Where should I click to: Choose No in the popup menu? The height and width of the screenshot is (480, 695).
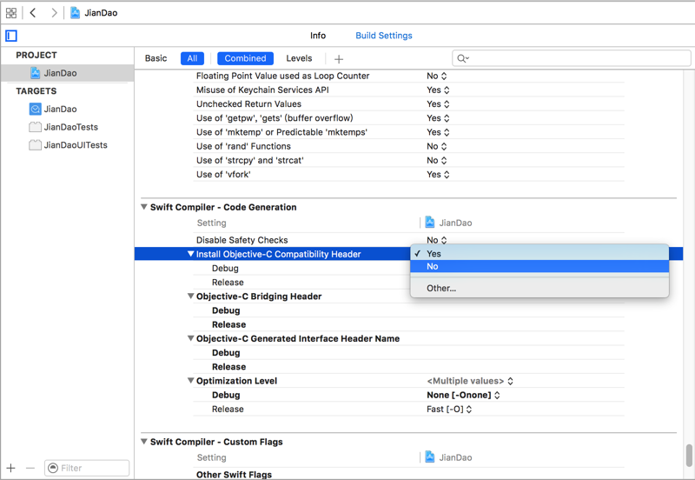(x=433, y=267)
